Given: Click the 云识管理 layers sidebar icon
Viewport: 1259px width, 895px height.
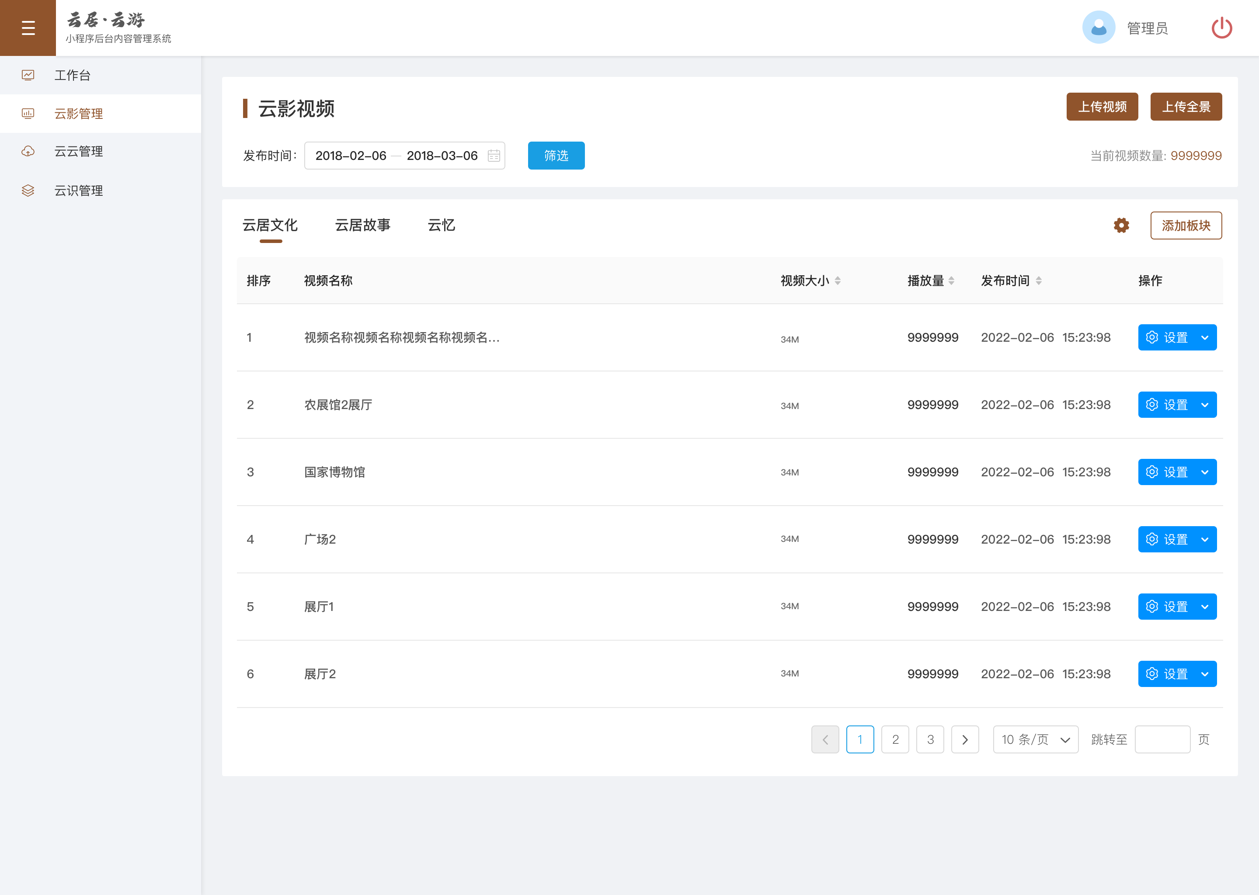Looking at the screenshot, I should click(28, 191).
